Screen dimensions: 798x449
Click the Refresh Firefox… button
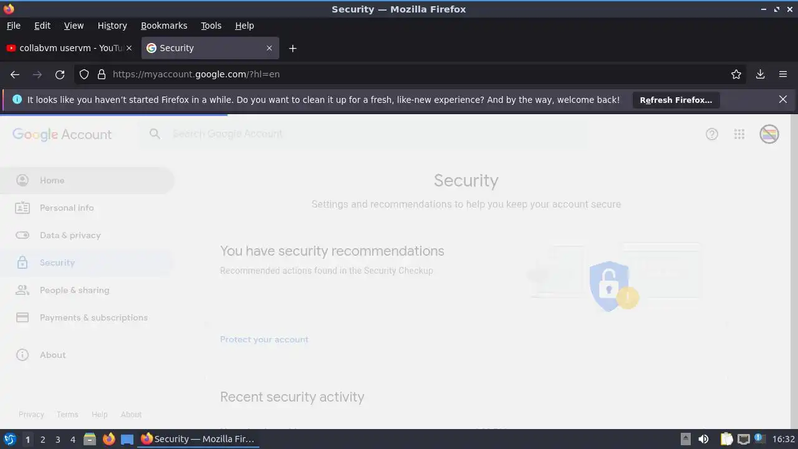[676, 100]
